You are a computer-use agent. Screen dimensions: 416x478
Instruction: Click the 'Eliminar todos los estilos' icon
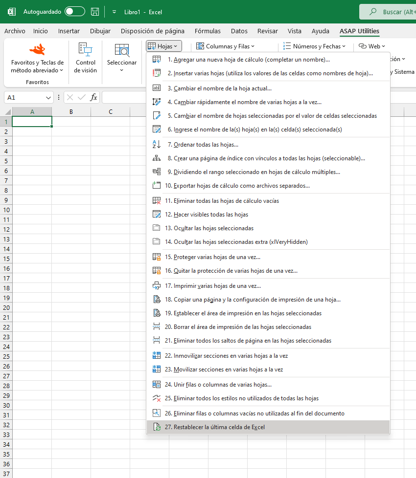tap(157, 398)
